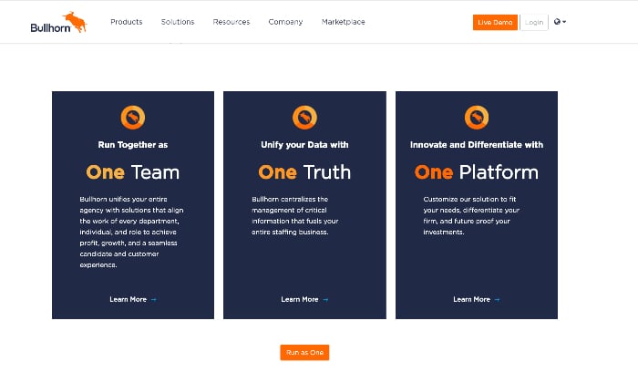Viewport: 638px width, 383px height.
Task: Click the 'Run Together as' subtitle
Action: 133,145
